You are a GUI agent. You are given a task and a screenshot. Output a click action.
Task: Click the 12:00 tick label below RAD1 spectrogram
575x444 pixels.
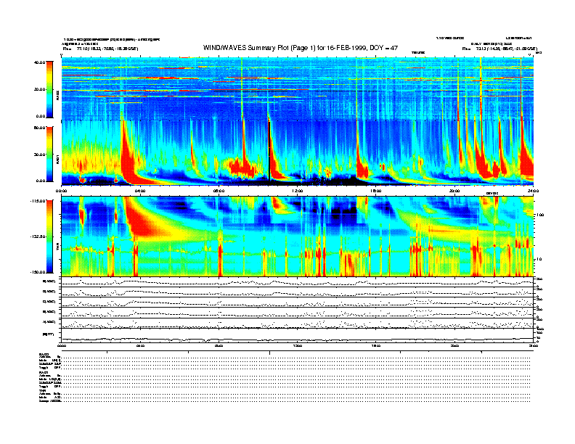[x=298, y=191]
